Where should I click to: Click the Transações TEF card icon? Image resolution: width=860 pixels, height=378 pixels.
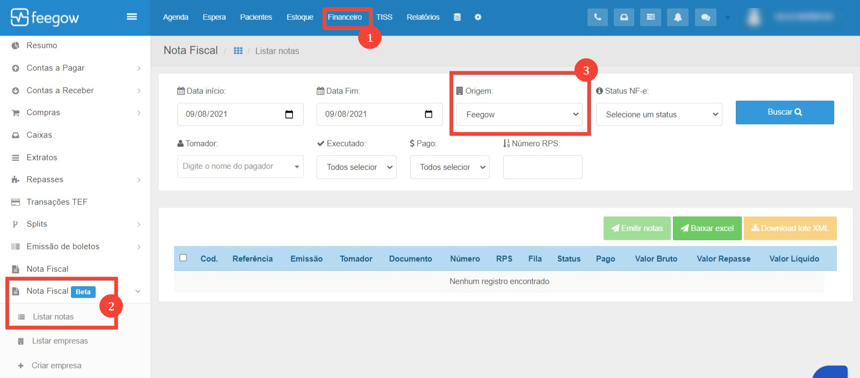[16, 202]
